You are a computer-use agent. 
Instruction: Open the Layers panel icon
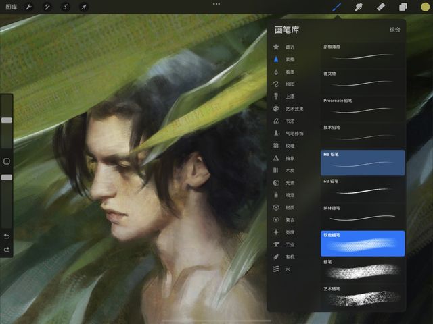click(403, 7)
